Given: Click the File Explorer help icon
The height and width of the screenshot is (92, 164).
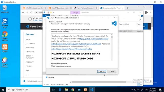Looking at the screenshot, I should 142,16.
